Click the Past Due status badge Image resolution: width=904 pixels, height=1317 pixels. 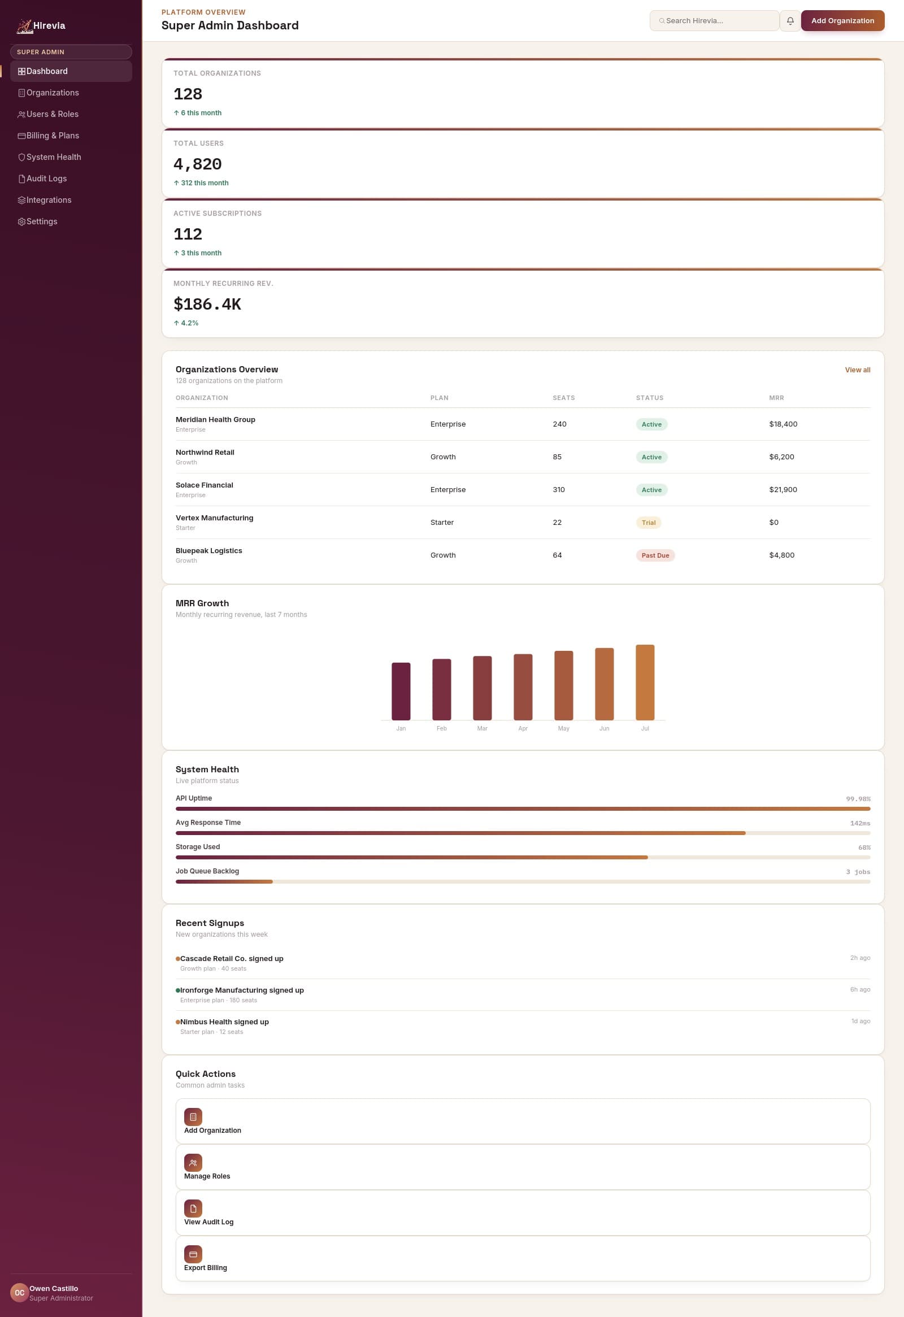click(x=655, y=556)
